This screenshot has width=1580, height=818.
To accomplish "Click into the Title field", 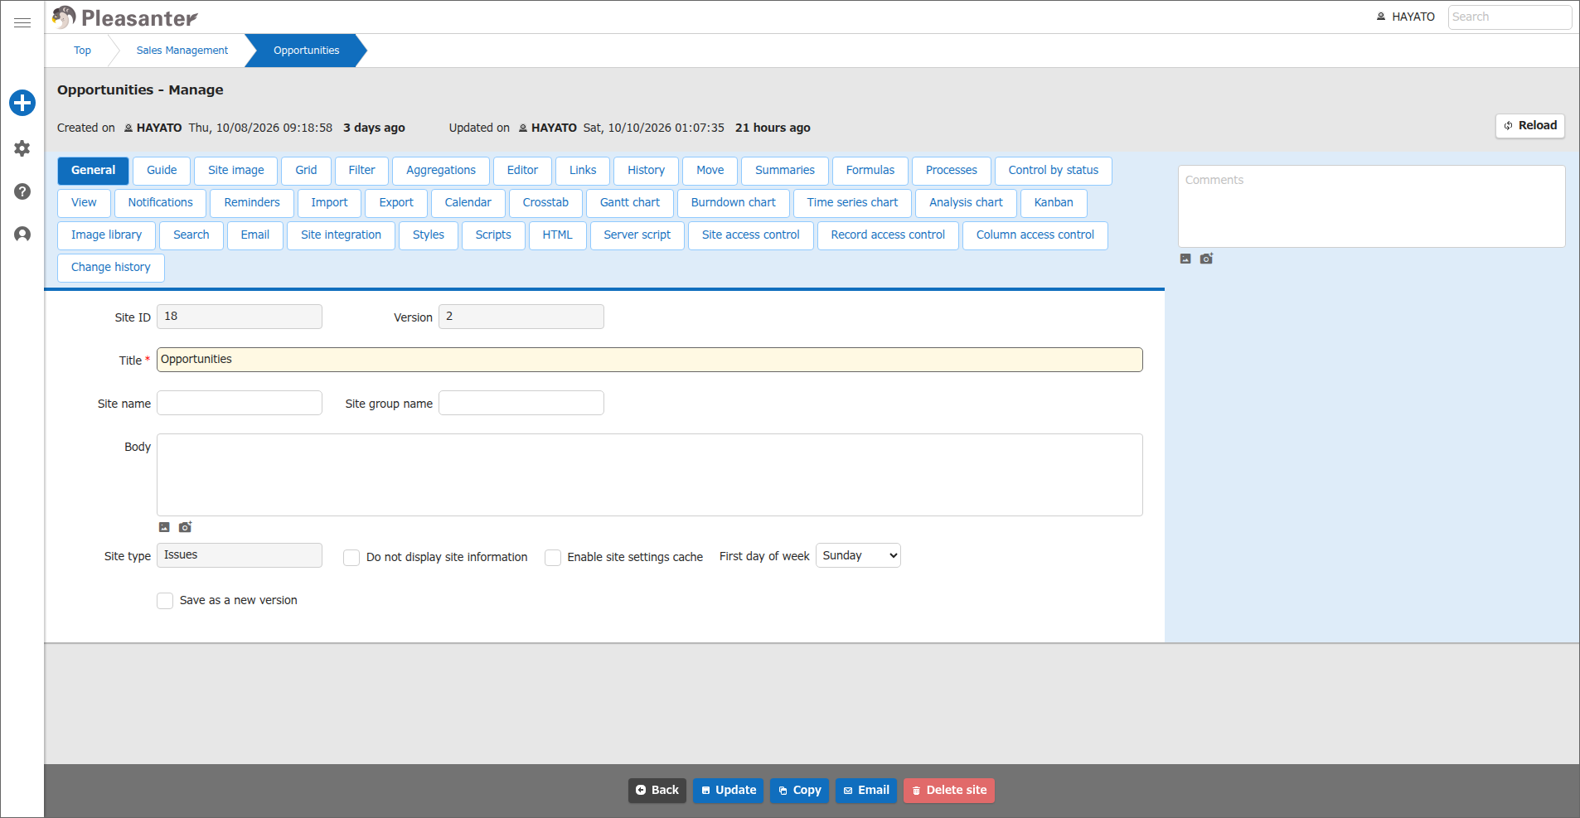I will 650,360.
